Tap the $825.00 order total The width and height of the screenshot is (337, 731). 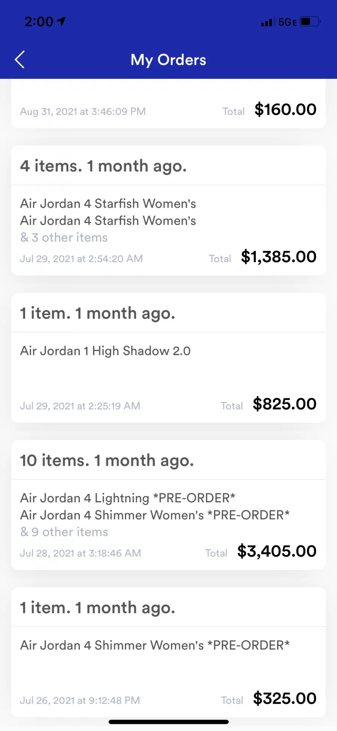point(285,404)
